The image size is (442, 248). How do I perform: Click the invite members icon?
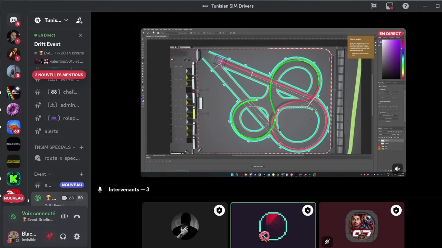tap(79, 20)
